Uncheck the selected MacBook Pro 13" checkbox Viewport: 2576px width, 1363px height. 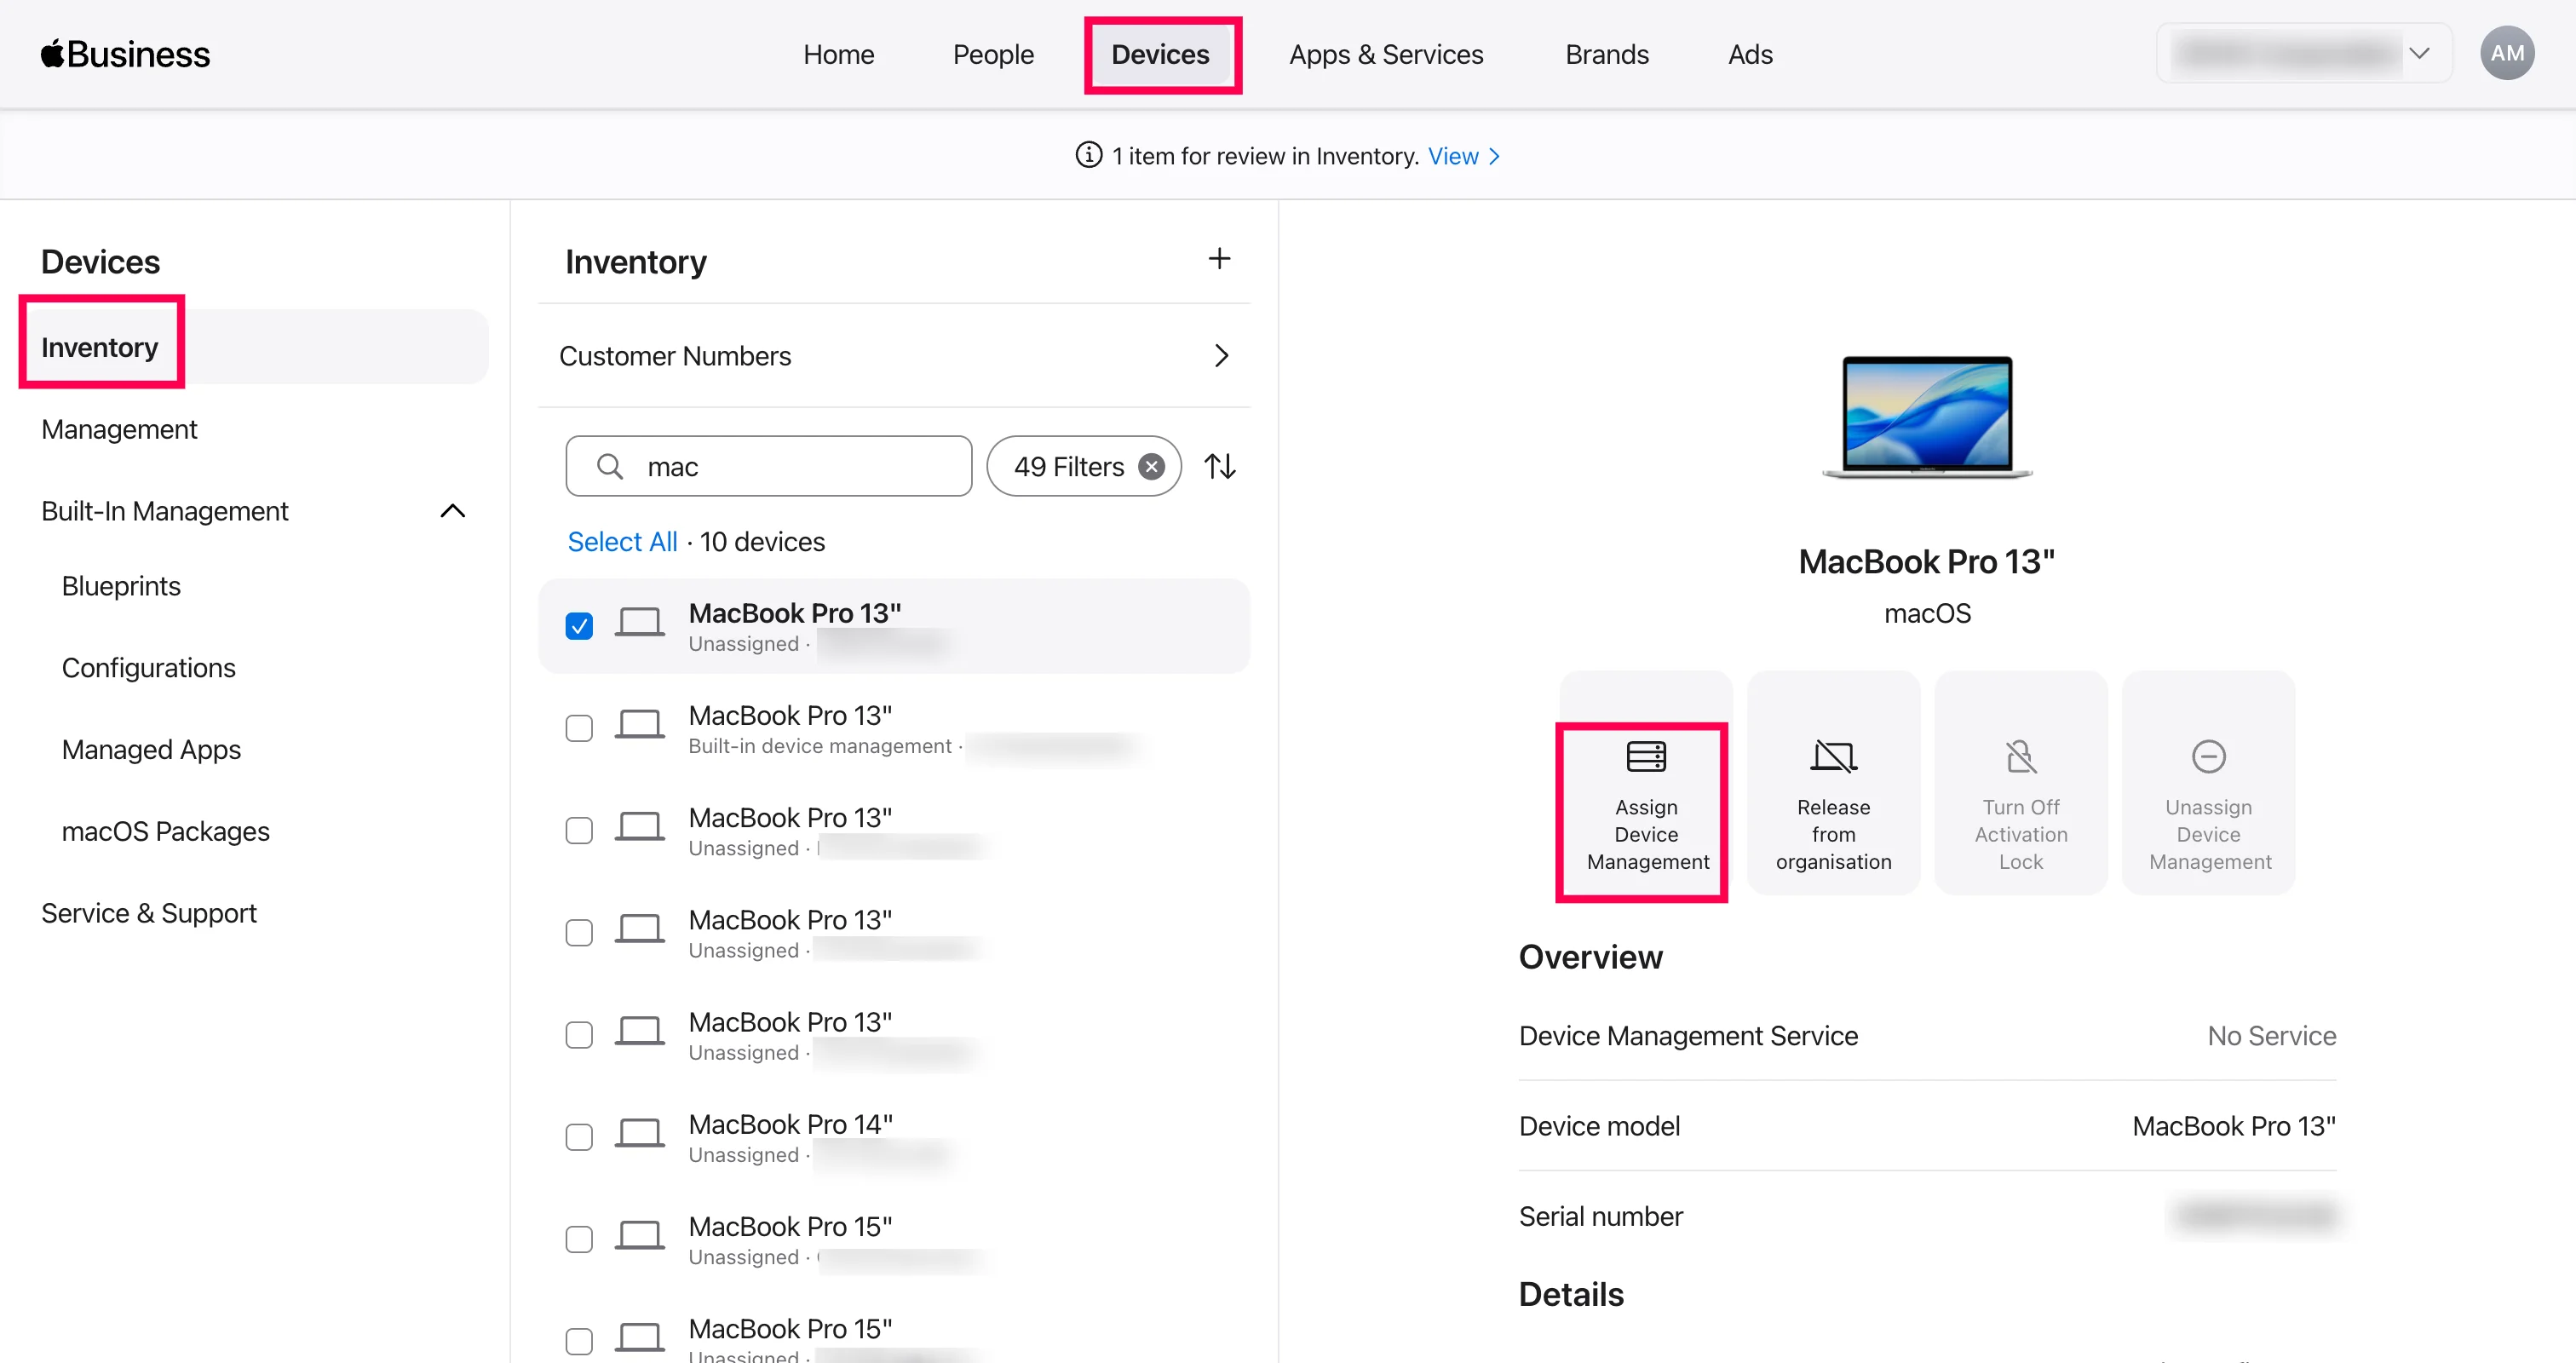(x=579, y=626)
